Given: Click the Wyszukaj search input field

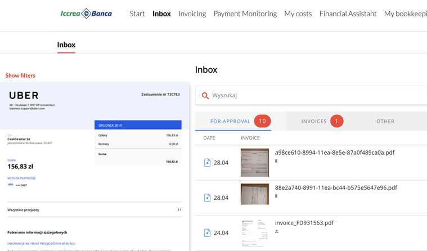Looking at the screenshot, I should 315,96.
